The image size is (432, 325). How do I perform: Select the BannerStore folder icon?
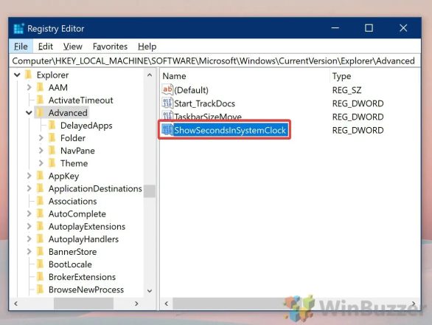(x=41, y=251)
